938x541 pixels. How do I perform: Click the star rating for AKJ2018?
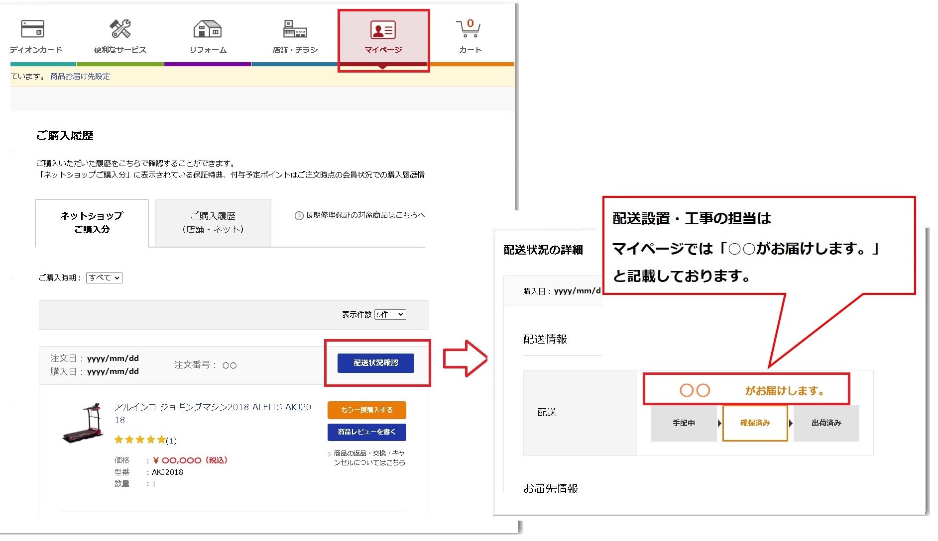point(140,440)
